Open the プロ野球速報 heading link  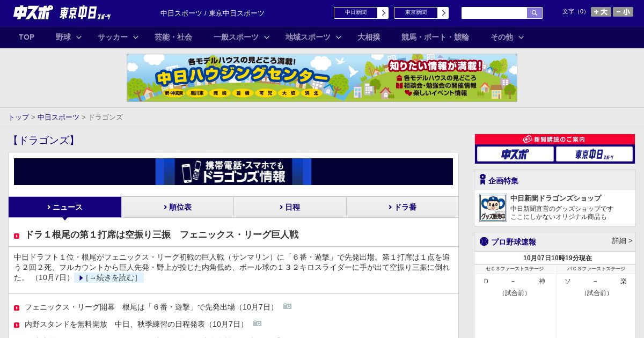coord(514,242)
